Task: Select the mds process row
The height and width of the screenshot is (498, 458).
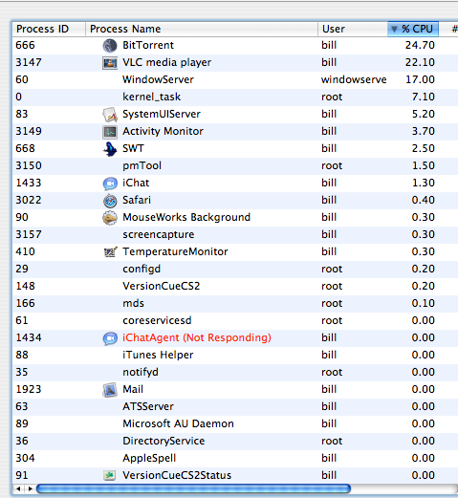Action: pyautogui.click(x=235, y=303)
